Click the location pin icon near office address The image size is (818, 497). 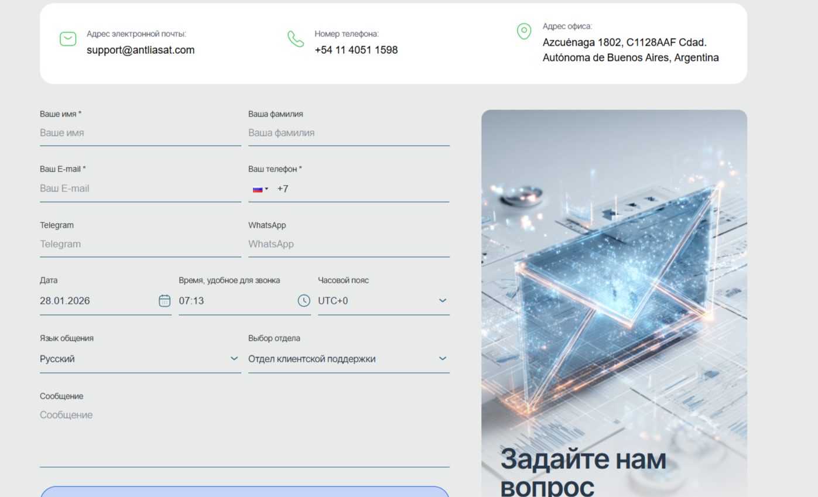(x=523, y=32)
